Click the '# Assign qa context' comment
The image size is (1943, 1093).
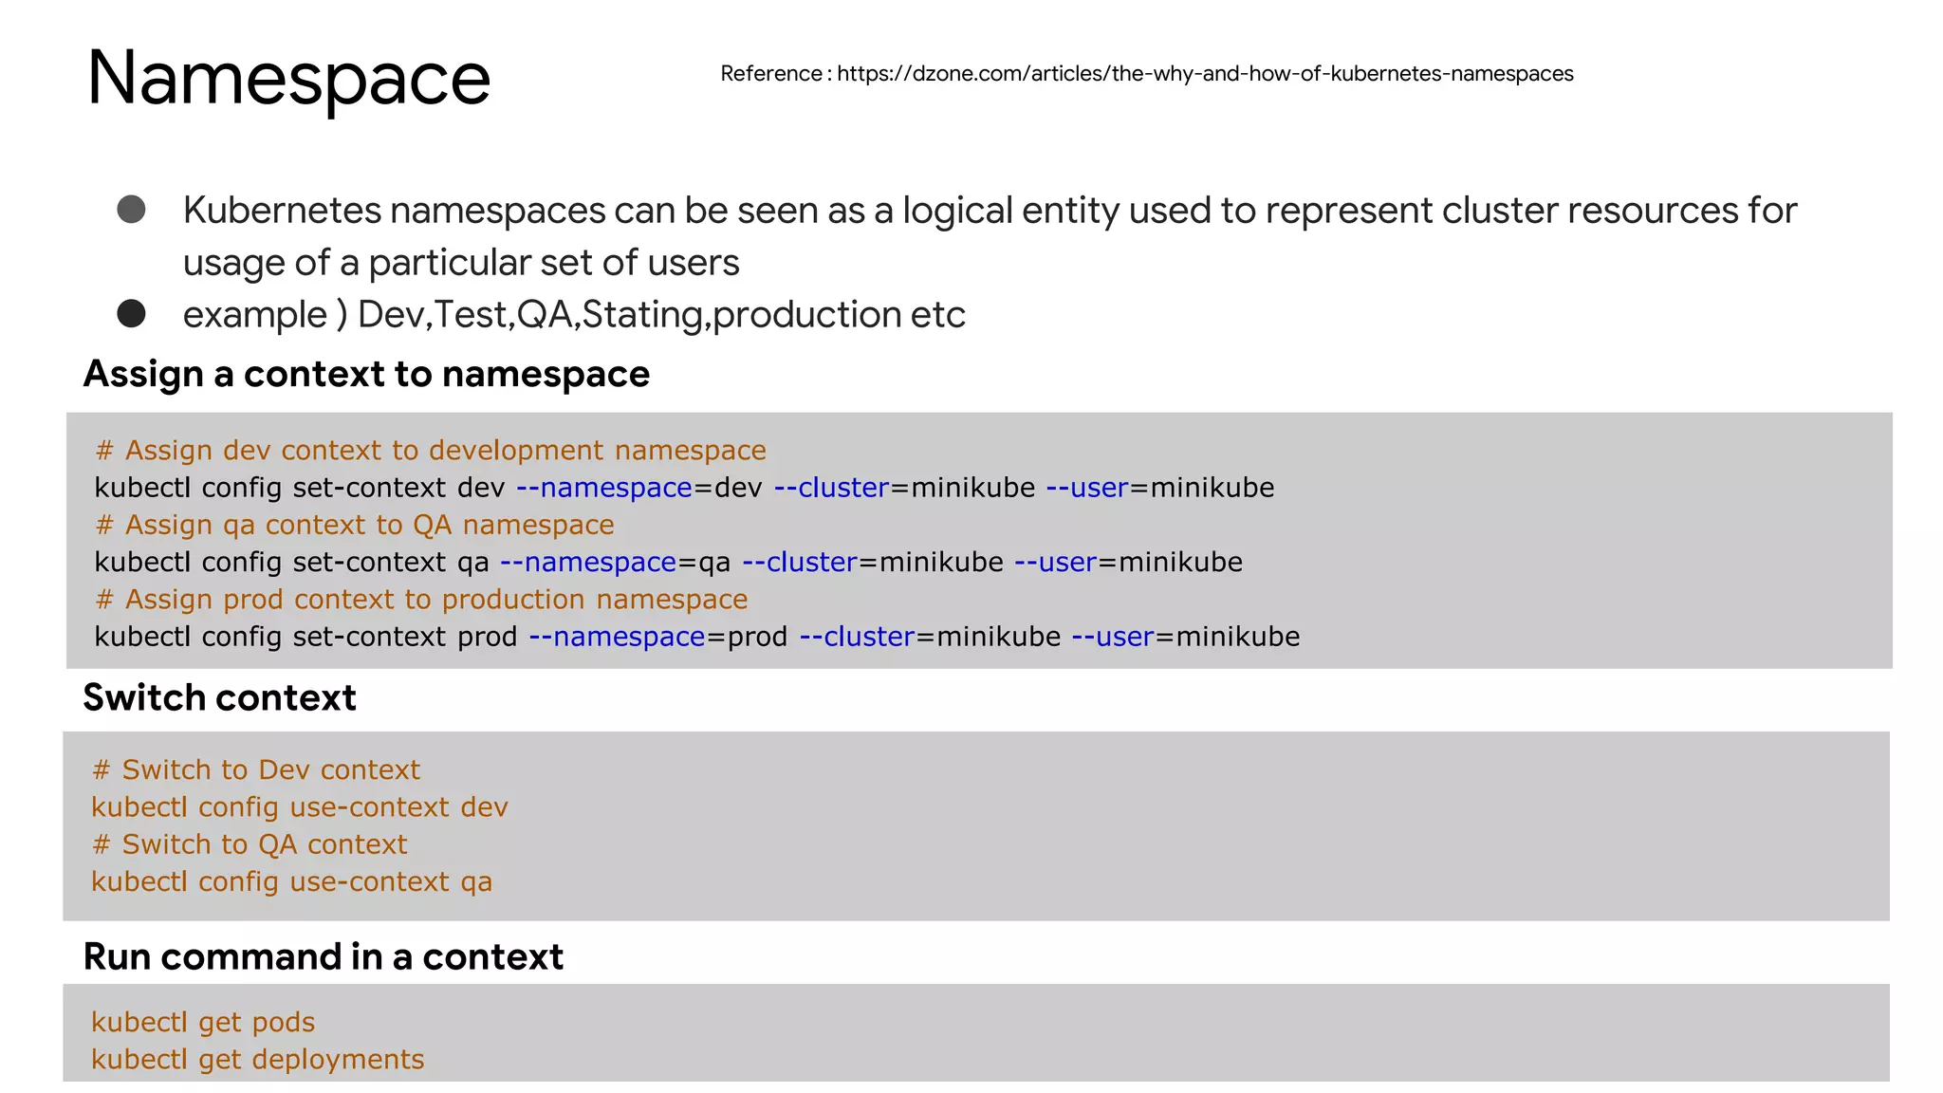[355, 525]
